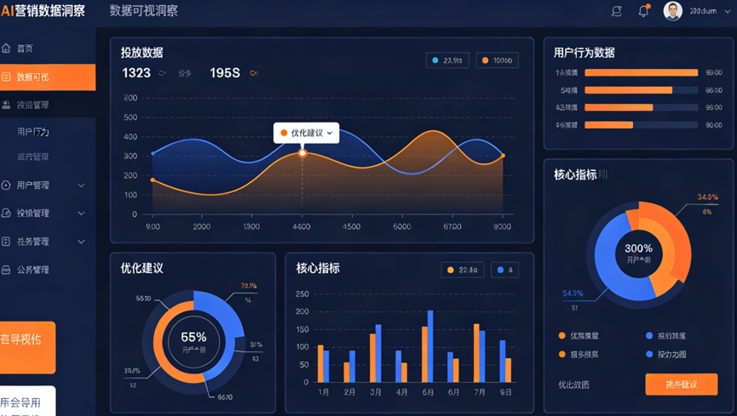The width and height of the screenshot is (737, 416).
Task: Click the icon on the orange selected sidebar item
Action: 6,77
